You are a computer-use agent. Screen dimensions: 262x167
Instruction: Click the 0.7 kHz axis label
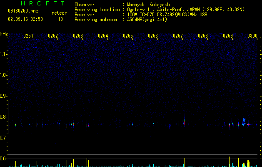point(3,138)
